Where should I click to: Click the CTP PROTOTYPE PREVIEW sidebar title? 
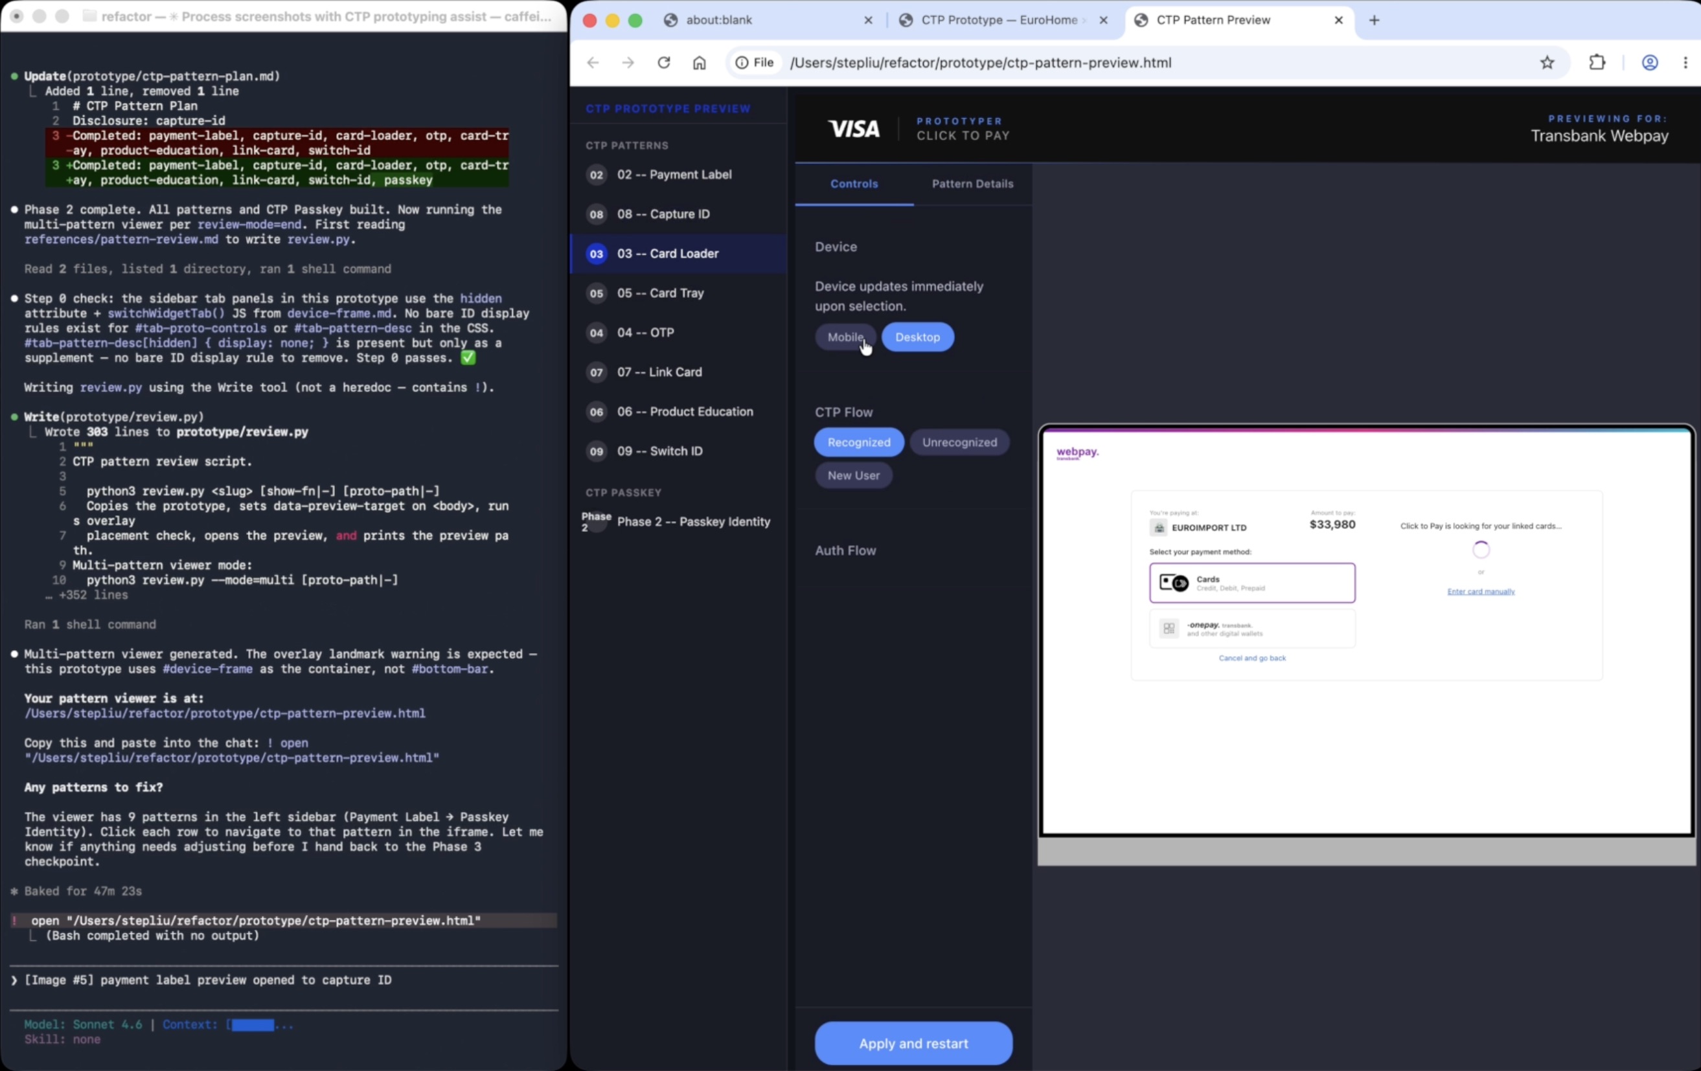click(668, 109)
